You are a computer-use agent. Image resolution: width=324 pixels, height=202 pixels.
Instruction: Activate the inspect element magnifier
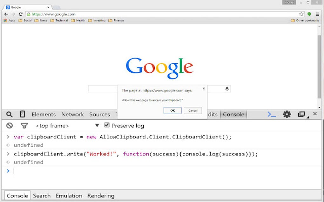pos(9,114)
